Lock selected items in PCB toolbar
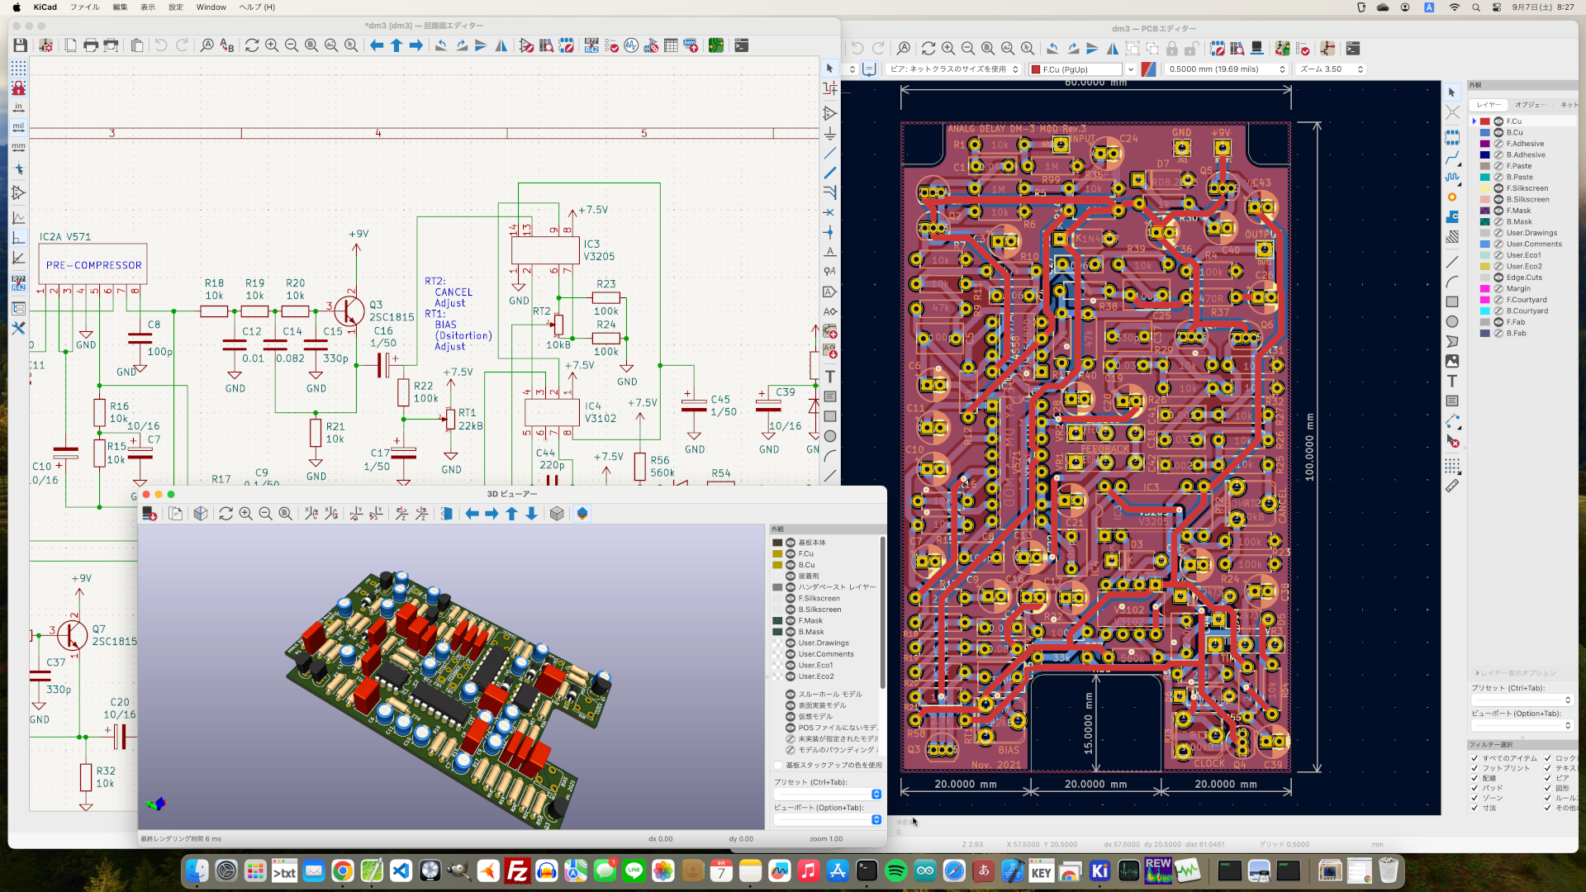 tap(1172, 48)
